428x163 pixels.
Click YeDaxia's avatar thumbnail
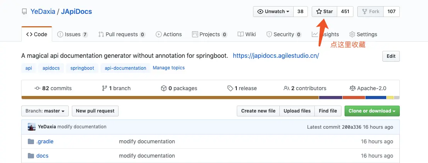[x=32, y=127]
